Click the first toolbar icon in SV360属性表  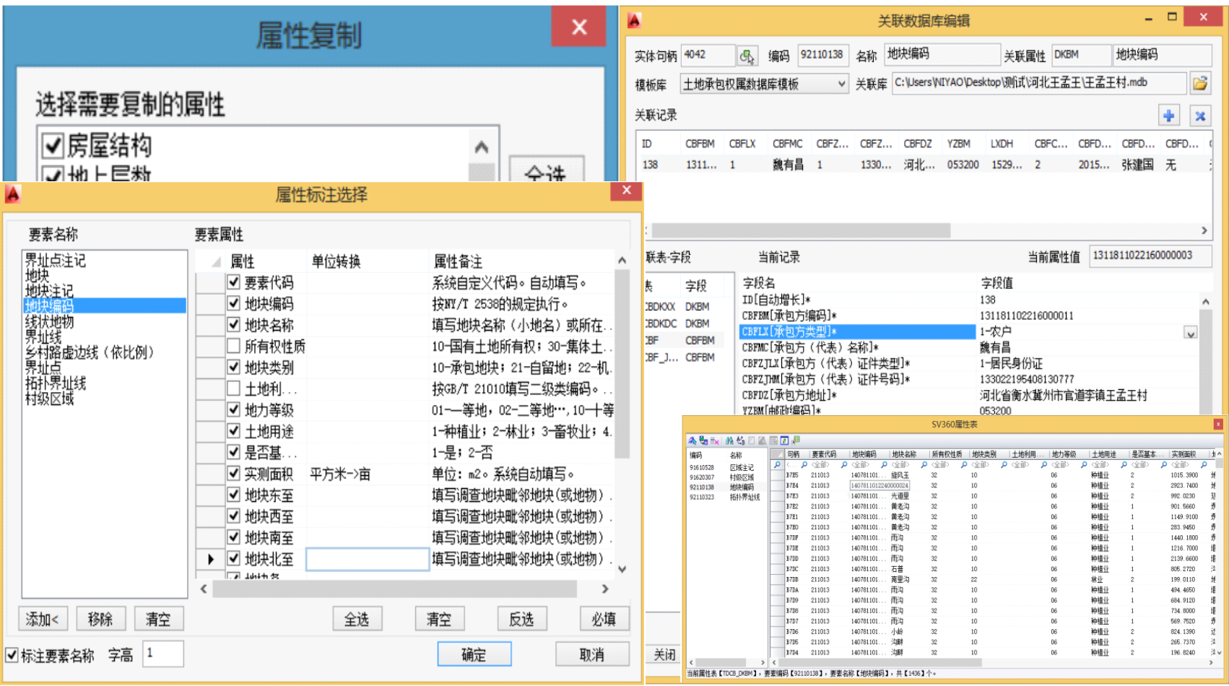pos(692,440)
